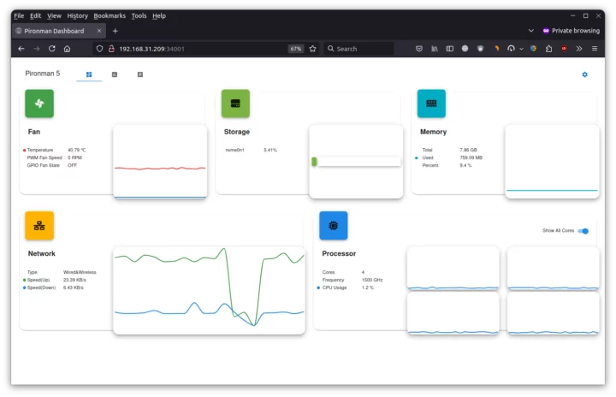Expand the list all tabs chevron
Image resolution: width=616 pixels, height=397 pixels.
point(530,31)
